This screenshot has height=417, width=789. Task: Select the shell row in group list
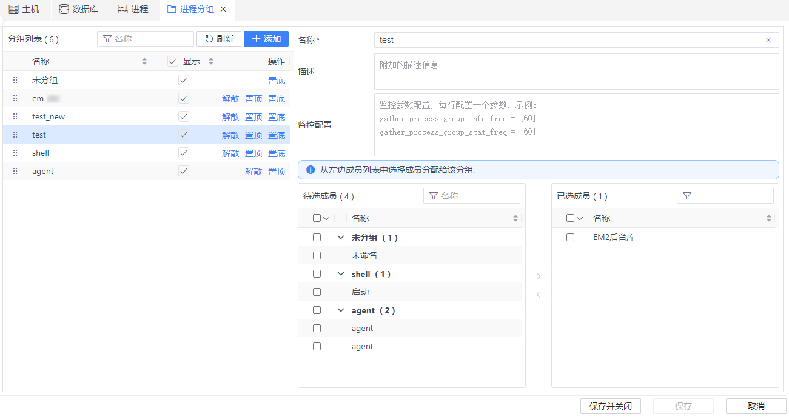pyautogui.click(x=146, y=153)
